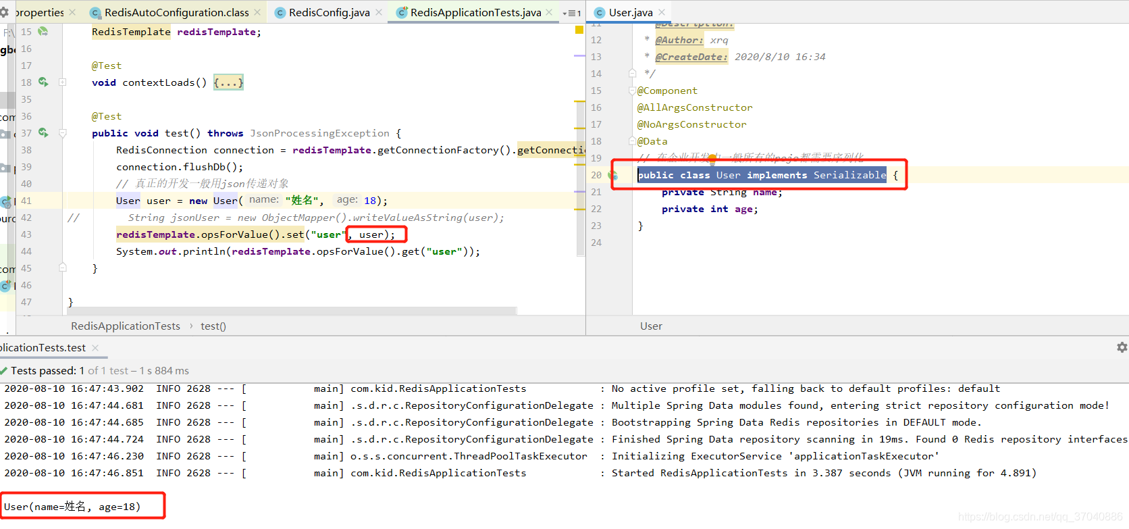This screenshot has height=529, width=1129.
Task: Click class icon on User.java tab
Action: click(x=600, y=12)
